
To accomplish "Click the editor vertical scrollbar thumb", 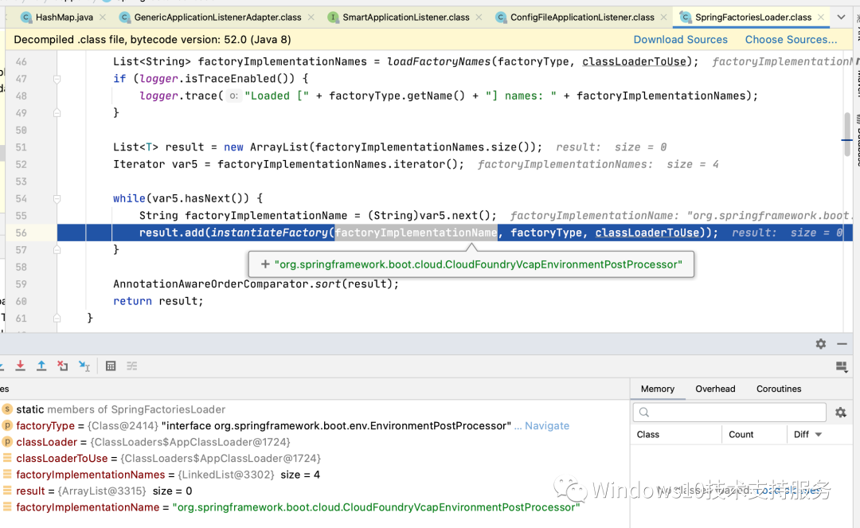I will coord(847,135).
